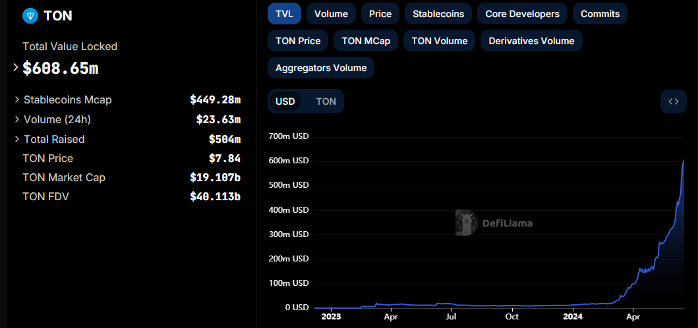Click the TON chain title
The image size is (698, 328).
[x=58, y=16]
